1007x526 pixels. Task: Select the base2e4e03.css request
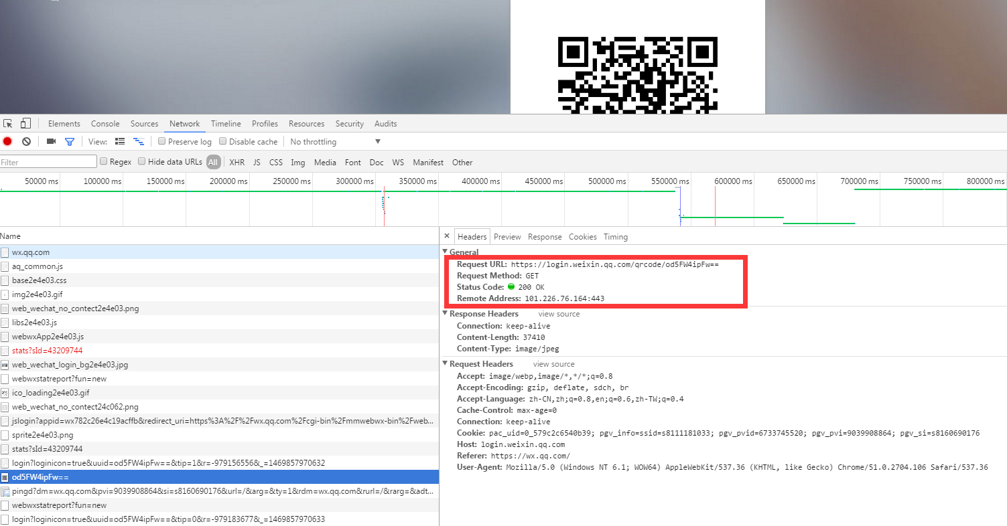[219, 280]
